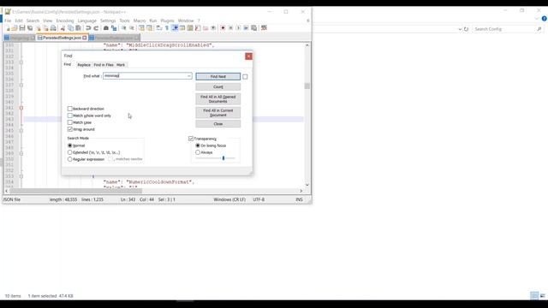Screen dimensions: 548x308
Task: Click the Open file toolbar icon
Action: 15,28
